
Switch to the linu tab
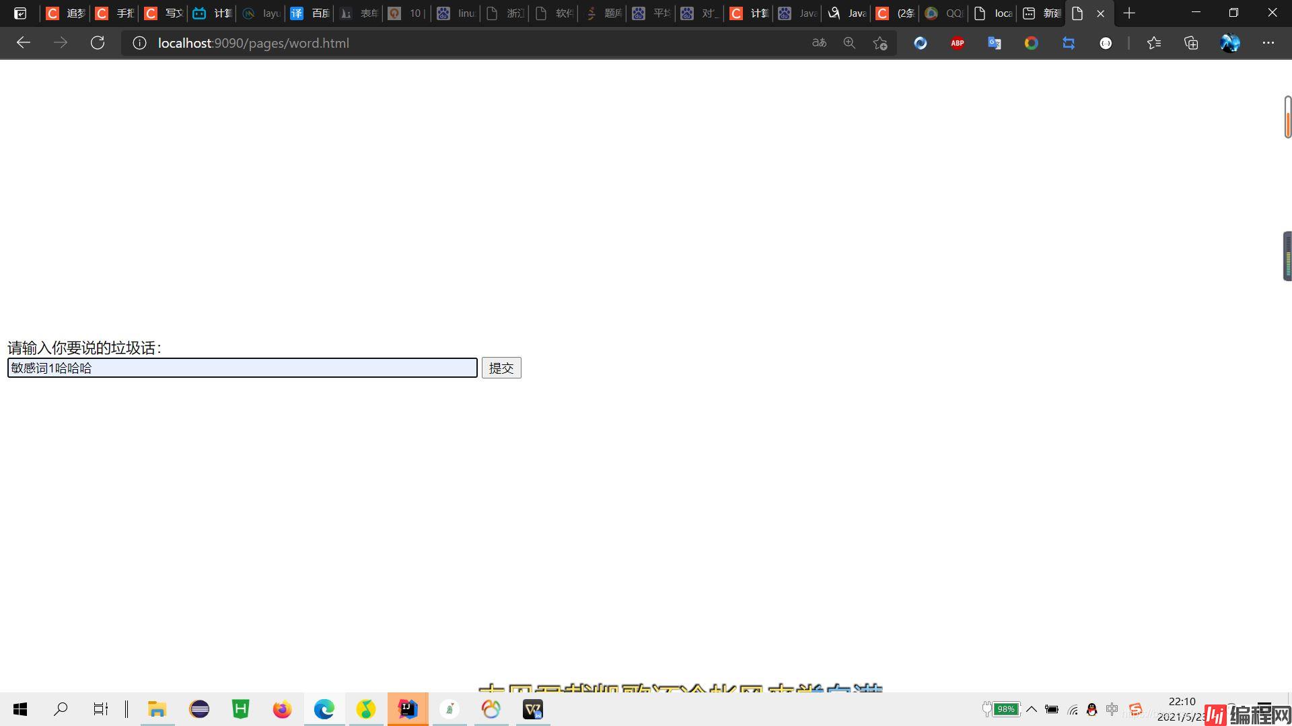click(x=457, y=13)
